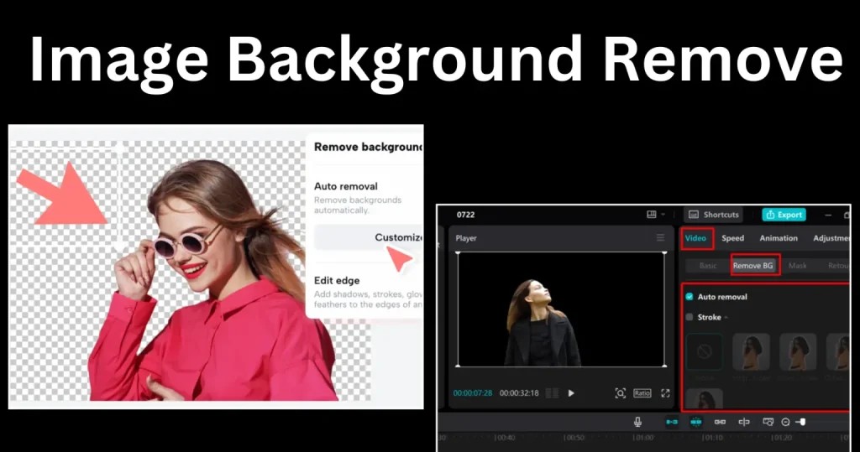Click the total duration 00:00:32:18
860x452 pixels.
click(519, 392)
